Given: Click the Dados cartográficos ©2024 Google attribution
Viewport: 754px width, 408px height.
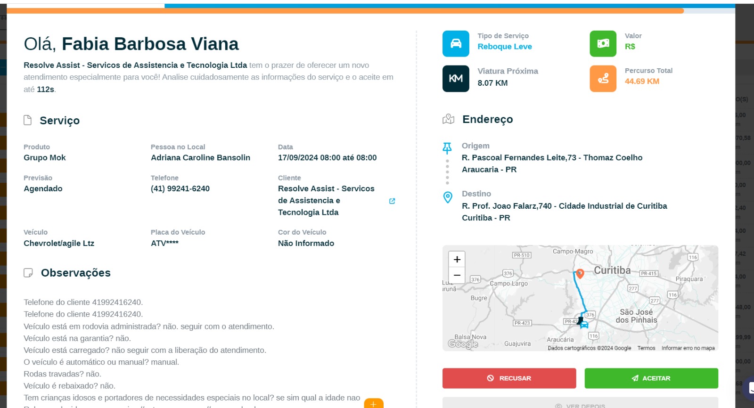Looking at the screenshot, I should pyautogui.click(x=590, y=348).
